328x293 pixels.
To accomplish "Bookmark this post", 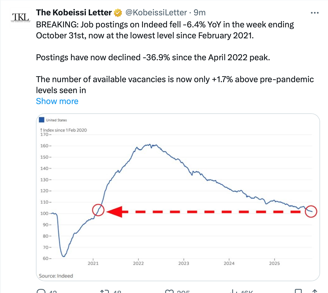I will [x=298, y=291].
